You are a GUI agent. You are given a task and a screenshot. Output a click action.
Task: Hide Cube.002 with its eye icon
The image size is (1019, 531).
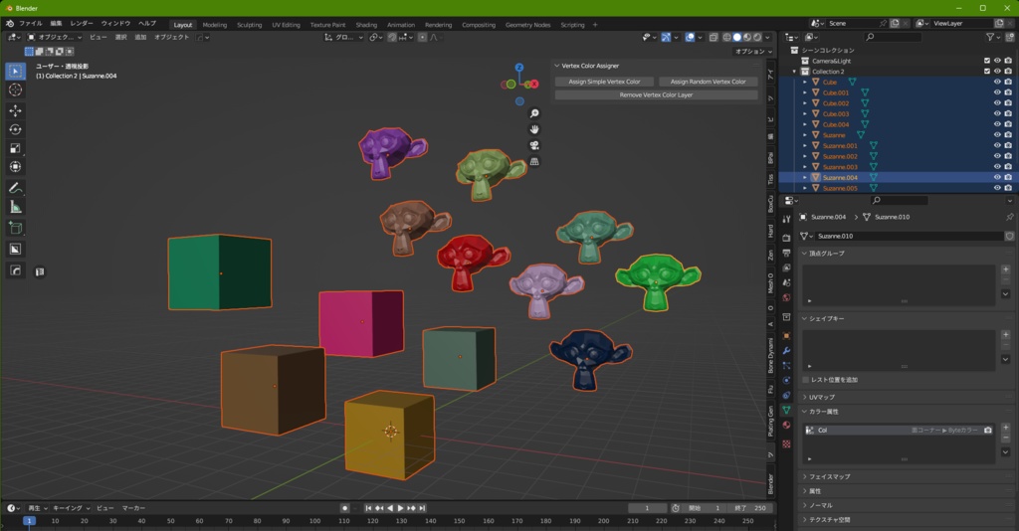point(997,103)
